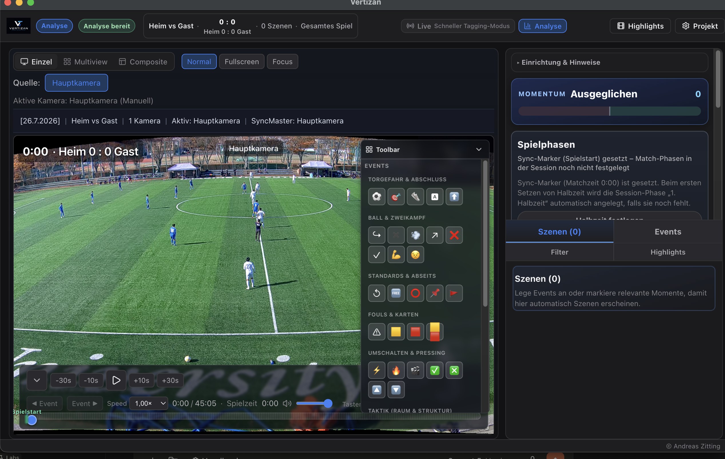Skip forward with +30s button

(x=170, y=380)
